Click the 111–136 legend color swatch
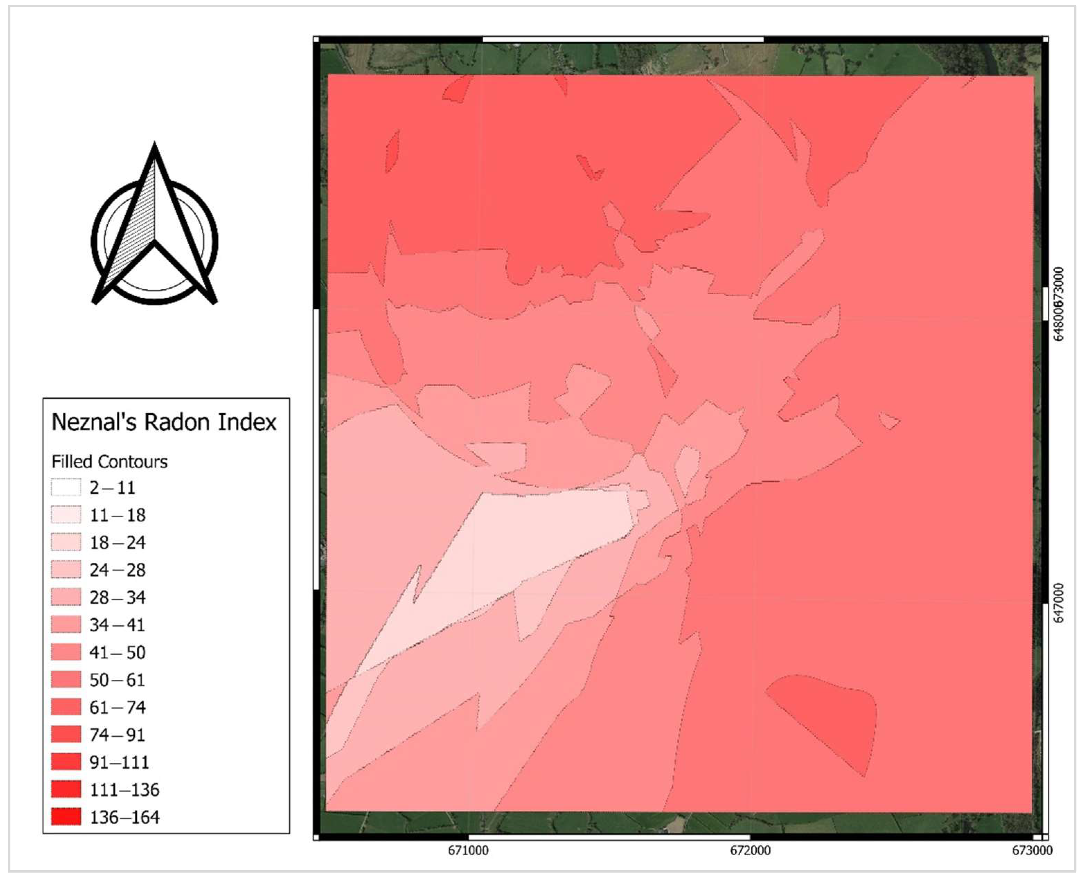Viewport: 1083px width, 884px height. pyautogui.click(x=66, y=790)
